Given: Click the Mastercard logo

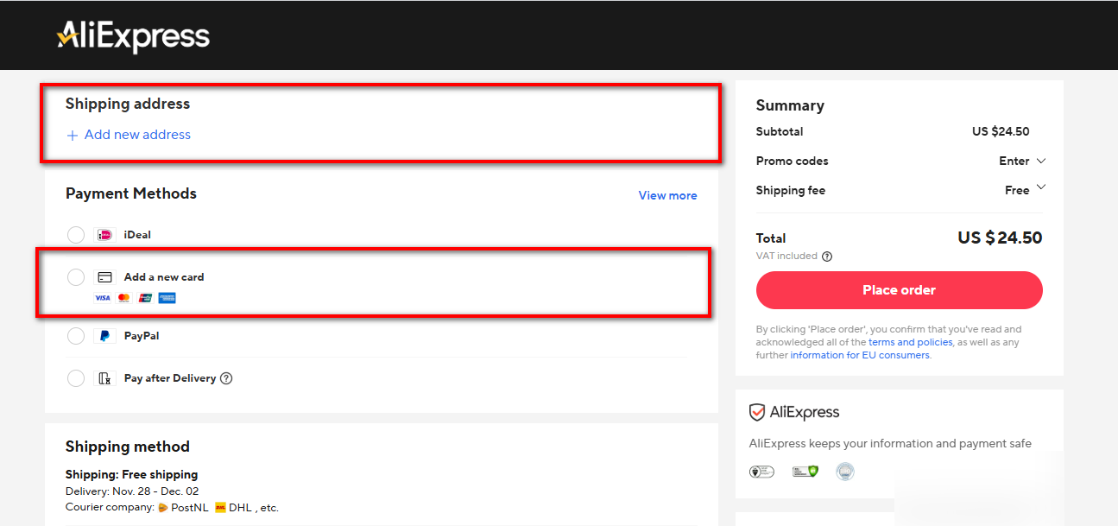Looking at the screenshot, I should pos(123,298).
